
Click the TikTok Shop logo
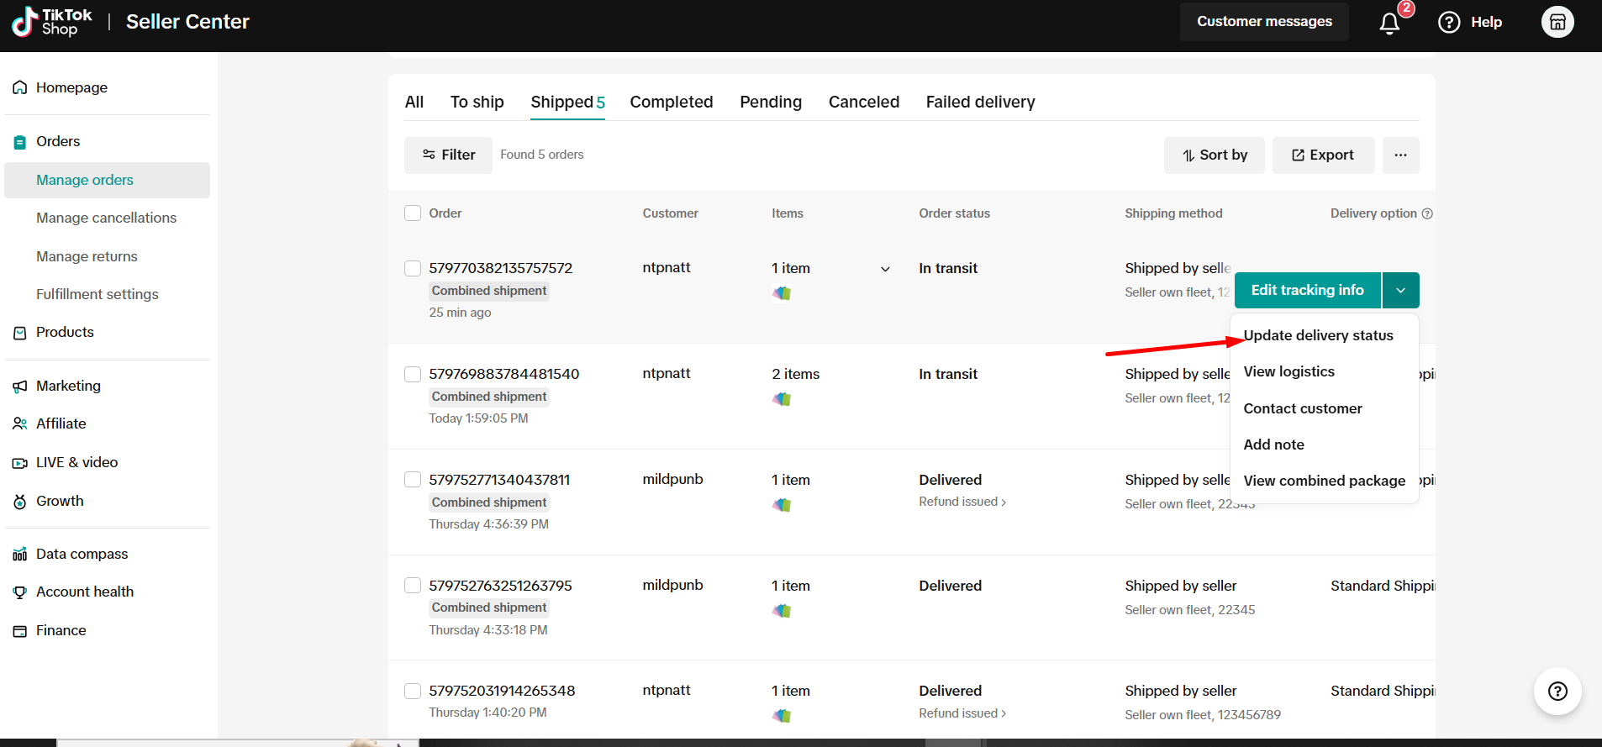[x=52, y=22]
